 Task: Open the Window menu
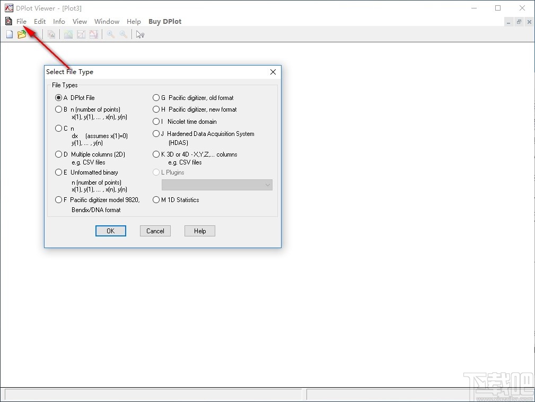[107, 21]
